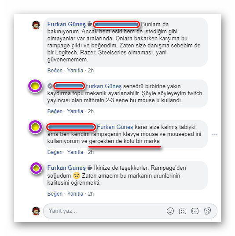Click the coffee cup badge in last comment

coord(90,168)
